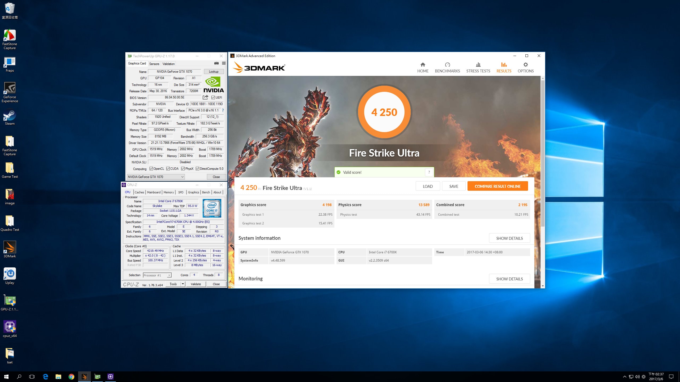The width and height of the screenshot is (680, 382).
Task: Open CPU-Z Graphics tab
Action: click(x=194, y=192)
